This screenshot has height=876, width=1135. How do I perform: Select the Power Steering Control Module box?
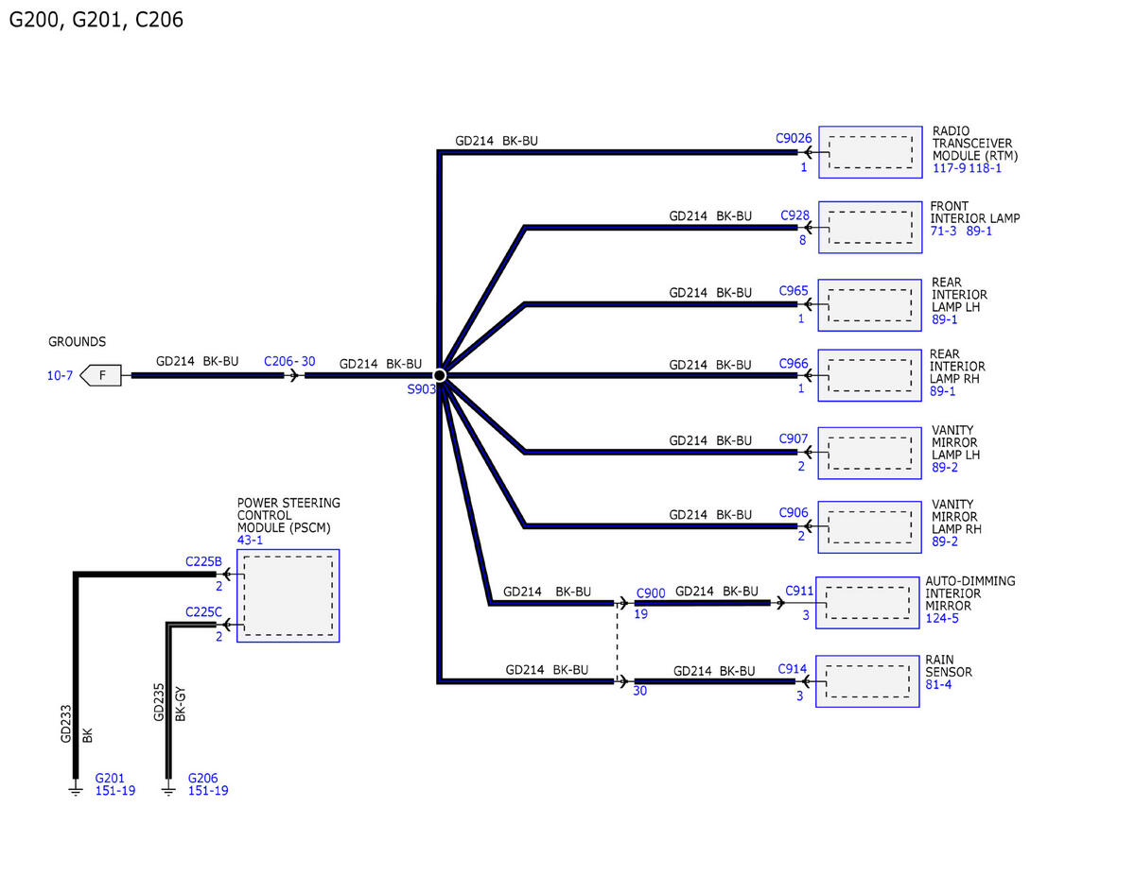[288, 596]
